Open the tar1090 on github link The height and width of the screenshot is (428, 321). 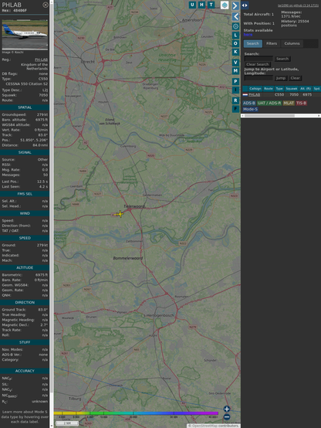(298, 5)
